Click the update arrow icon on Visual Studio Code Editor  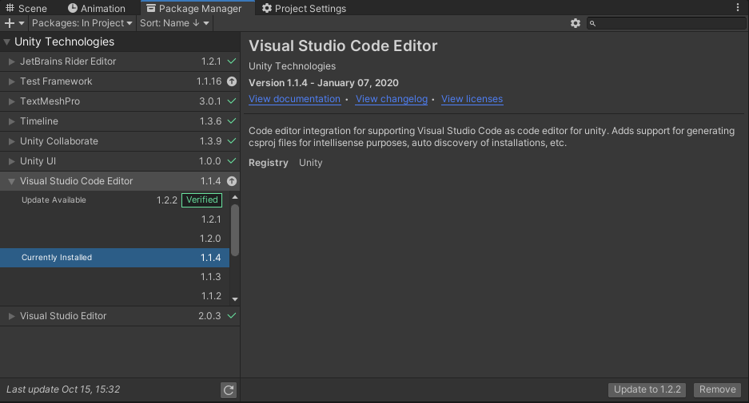click(232, 181)
